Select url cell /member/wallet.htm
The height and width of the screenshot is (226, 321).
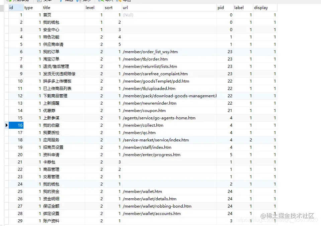pos(169,192)
